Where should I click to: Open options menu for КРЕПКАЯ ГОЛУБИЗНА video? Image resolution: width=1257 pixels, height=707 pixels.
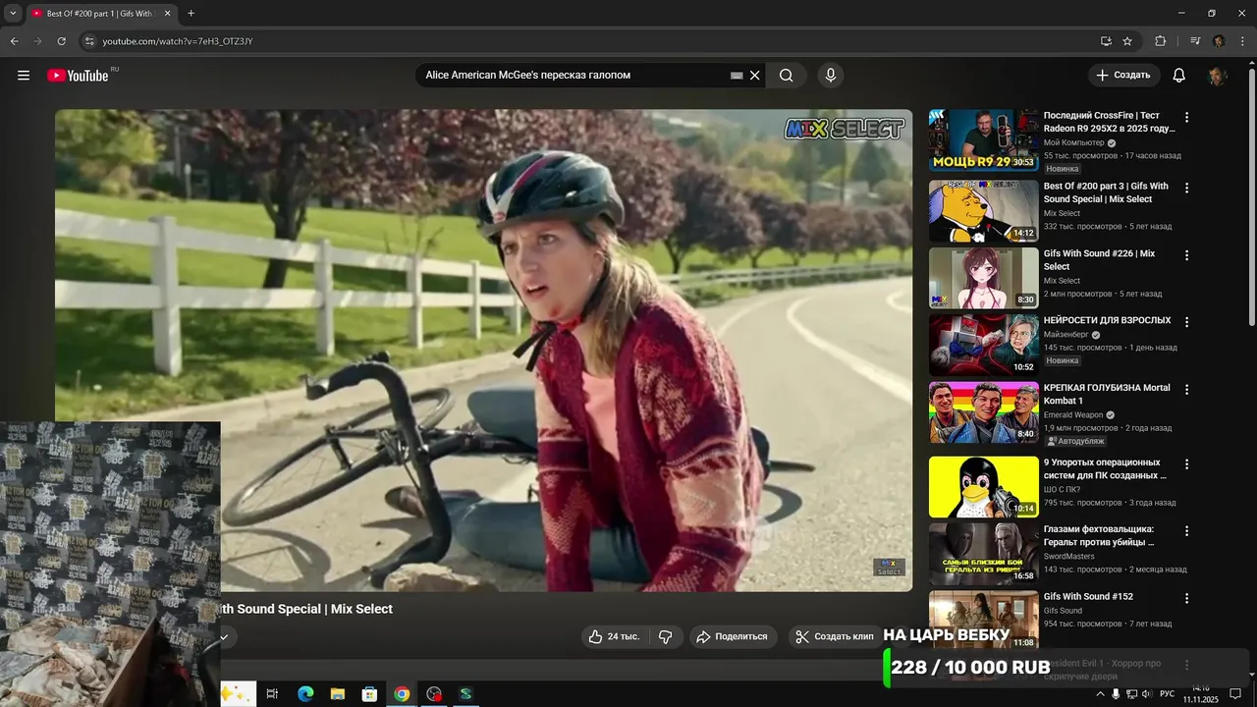[x=1186, y=389]
